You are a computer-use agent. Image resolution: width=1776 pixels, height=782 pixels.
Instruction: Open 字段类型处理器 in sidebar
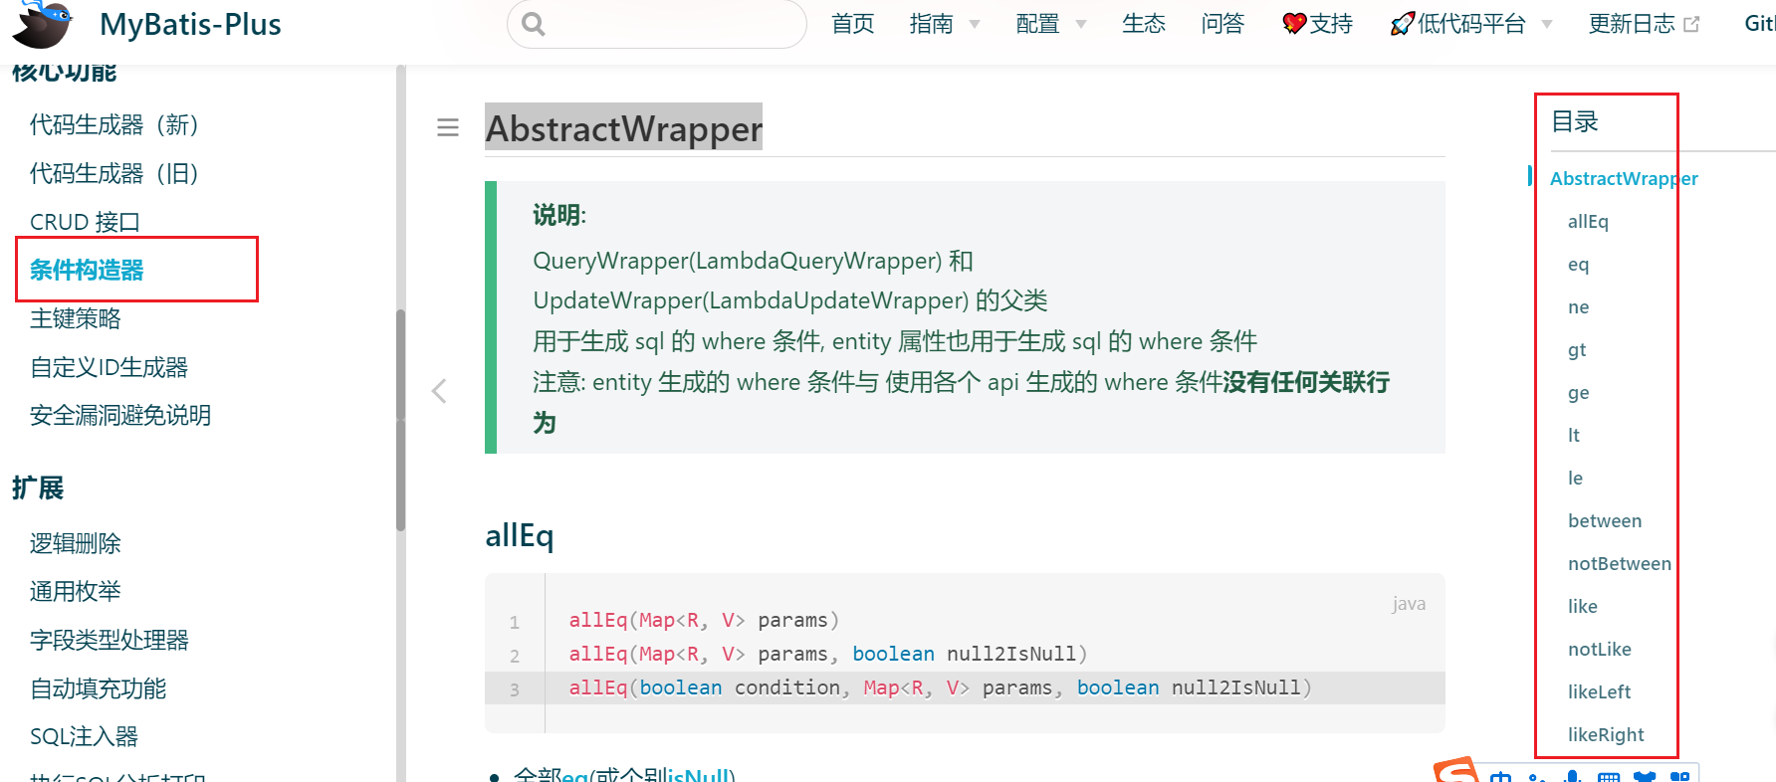pos(110,640)
